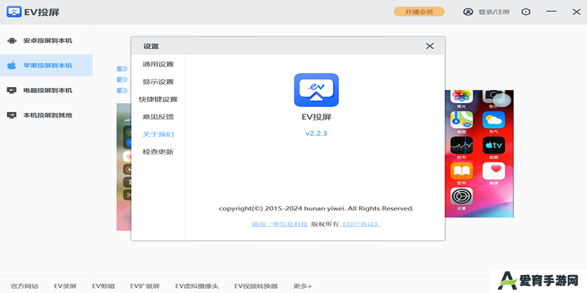Click the iOS Settings gear icon on phone preview
This screenshot has width=587, height=293.
[461, 197]
